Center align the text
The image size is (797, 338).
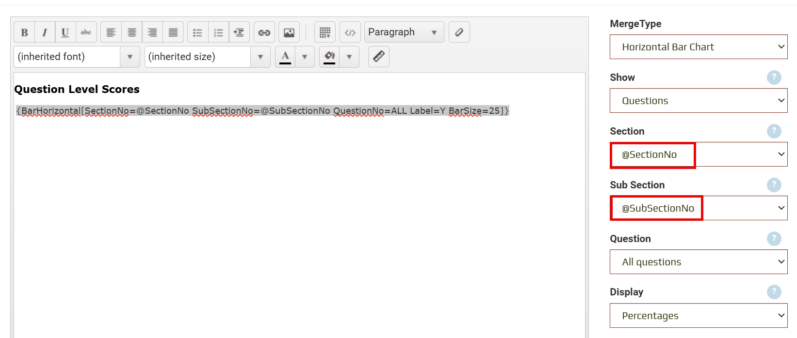[131, 32]
